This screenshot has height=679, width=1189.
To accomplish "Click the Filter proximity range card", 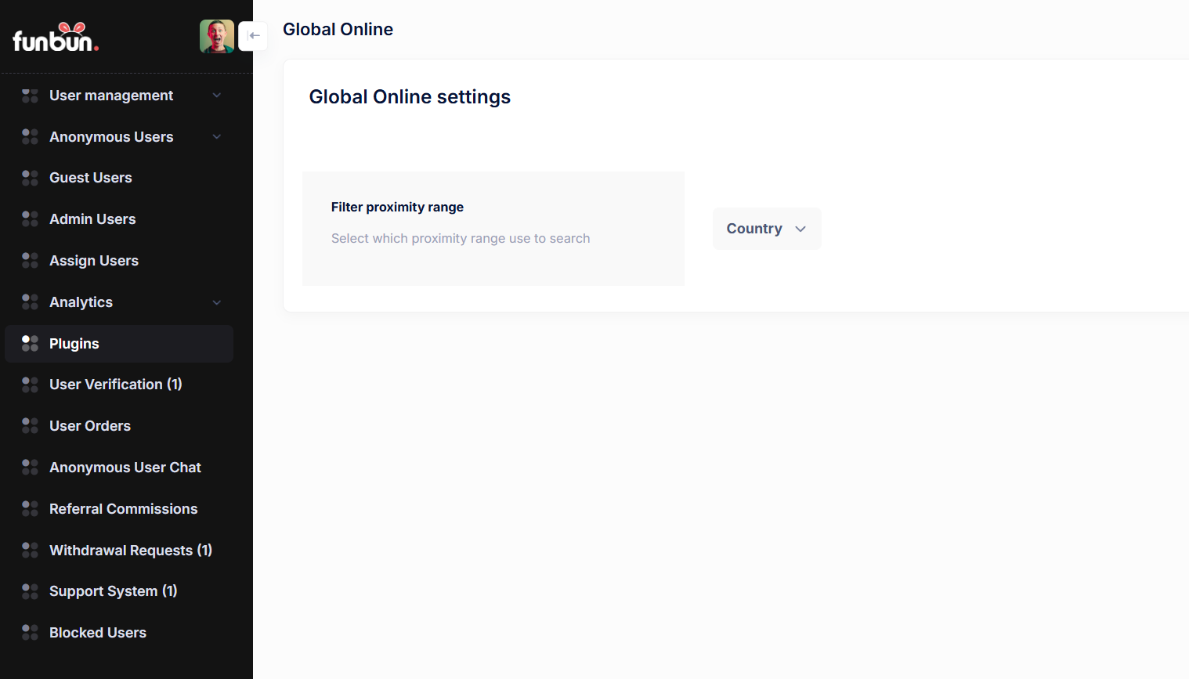I will click(493, 228).
